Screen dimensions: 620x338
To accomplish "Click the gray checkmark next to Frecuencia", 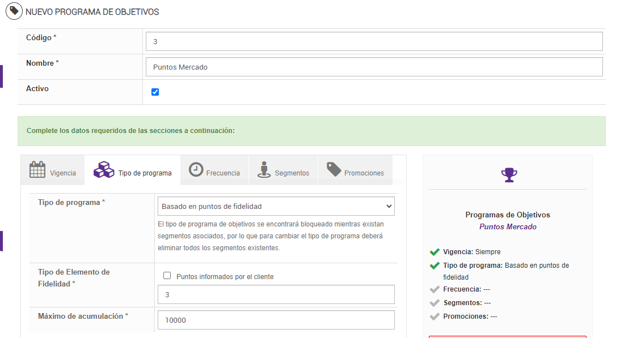I will coord(435,289).
